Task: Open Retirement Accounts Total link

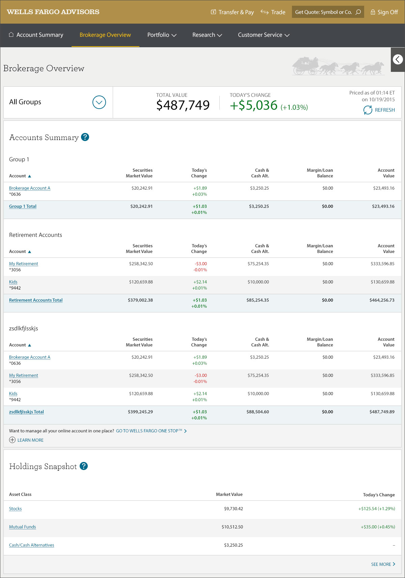Action: click(x=36, y=300)
